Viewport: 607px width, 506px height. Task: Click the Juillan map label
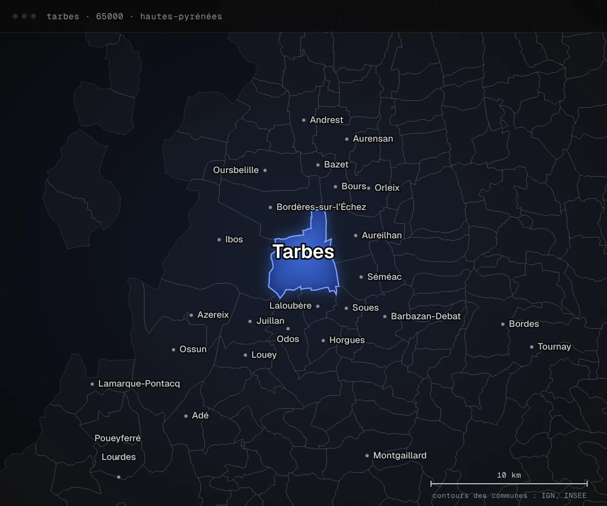pos(270,321)
